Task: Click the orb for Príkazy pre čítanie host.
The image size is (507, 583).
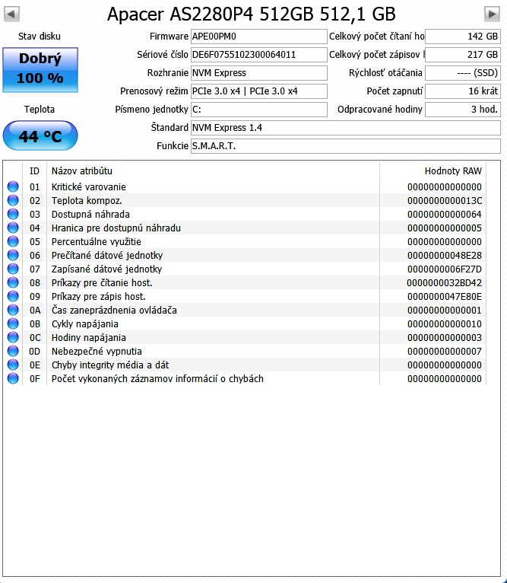Action: tap(13, 282)
